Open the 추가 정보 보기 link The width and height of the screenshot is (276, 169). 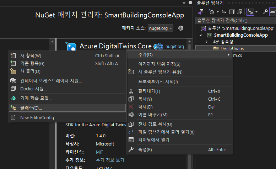tap(110, 160)
